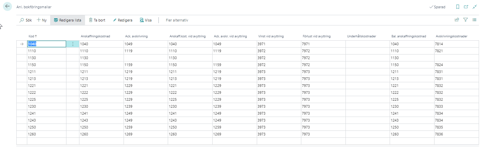Collapse the page with the arrows icon

[475, 7]
